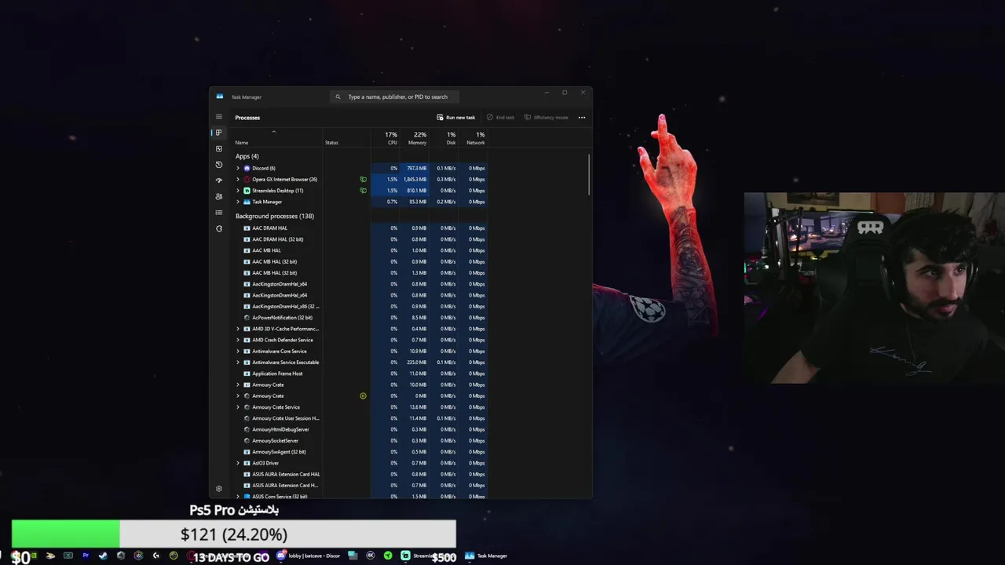Image resolution: width=1005 pixels, height=565 pixels.
Task: Click the End task button
Action: point(500,118)
